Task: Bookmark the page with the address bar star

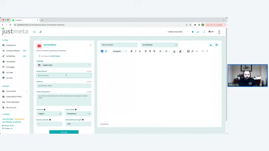Action: click(x=190, y=25)
